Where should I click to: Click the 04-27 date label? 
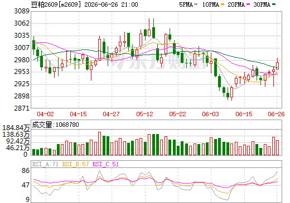(x=111, y=114)
